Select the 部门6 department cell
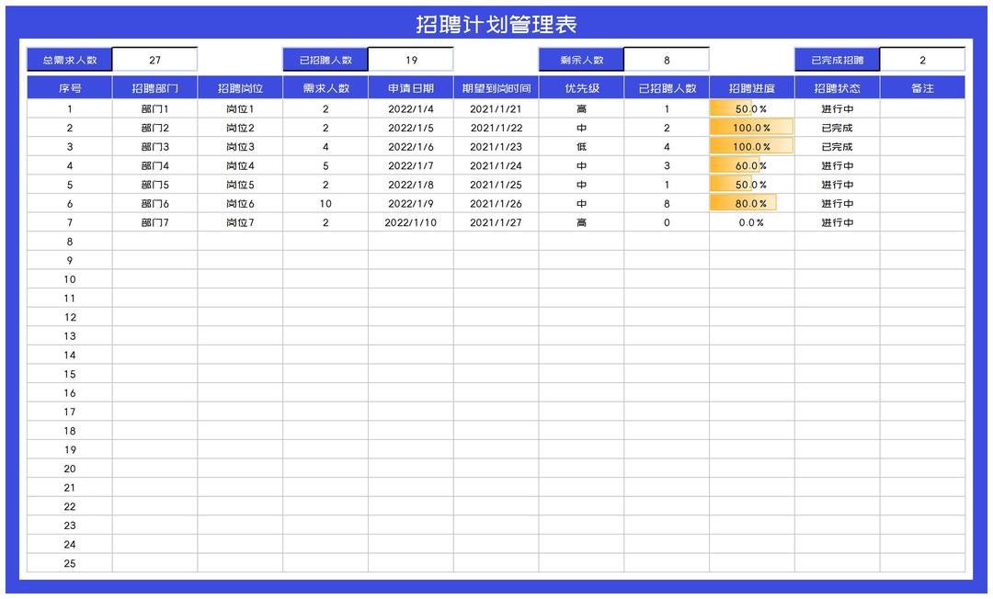Image resolution: width=993 pixels, height=599 pixels. [x=155, y=204]
